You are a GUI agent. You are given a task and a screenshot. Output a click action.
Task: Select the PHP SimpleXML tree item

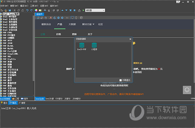point(10,54)
